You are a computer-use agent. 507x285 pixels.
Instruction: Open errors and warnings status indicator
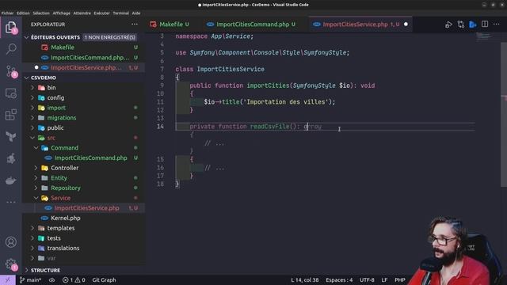[74, 279]
